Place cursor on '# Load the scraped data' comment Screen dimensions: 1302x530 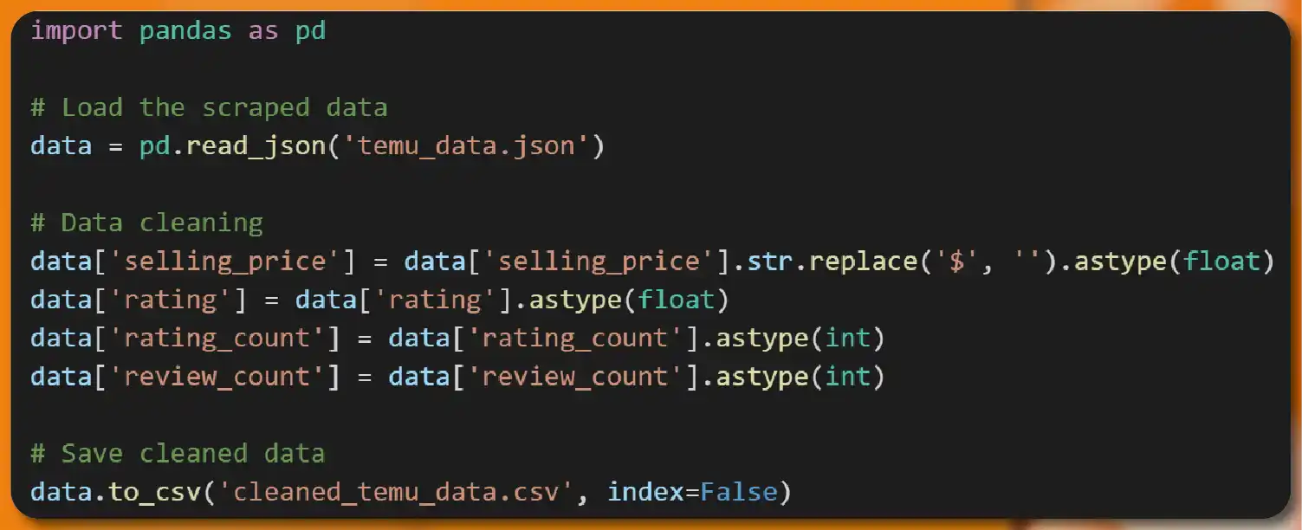pyautogui.click(x=209, y=107)
